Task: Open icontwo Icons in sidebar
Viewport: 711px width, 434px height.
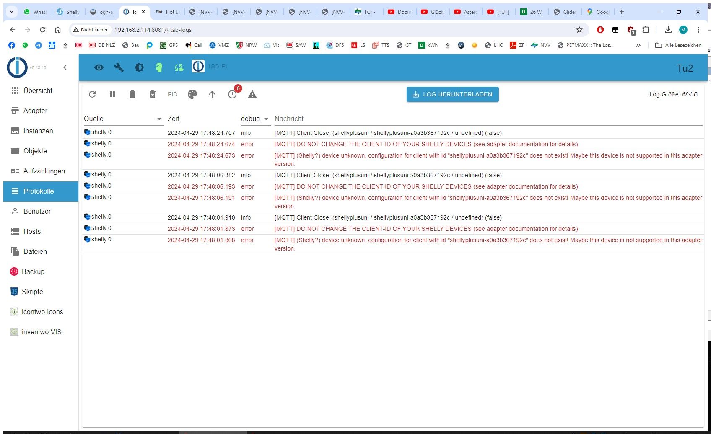Action: tap(41, 312)
